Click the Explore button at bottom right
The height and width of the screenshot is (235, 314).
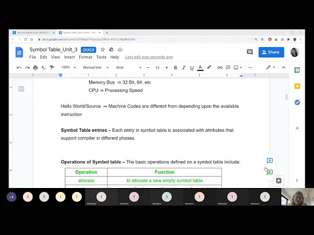[279, 181]
